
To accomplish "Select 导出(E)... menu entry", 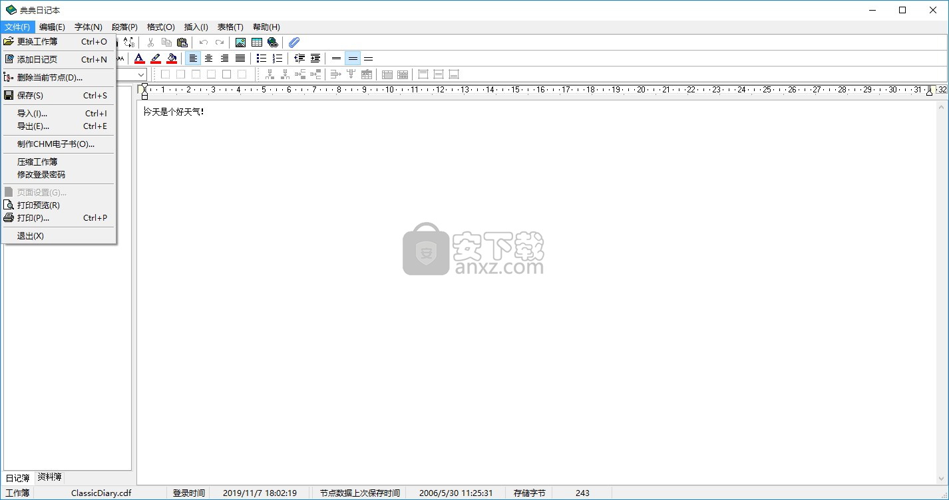I will click(59, 126).
